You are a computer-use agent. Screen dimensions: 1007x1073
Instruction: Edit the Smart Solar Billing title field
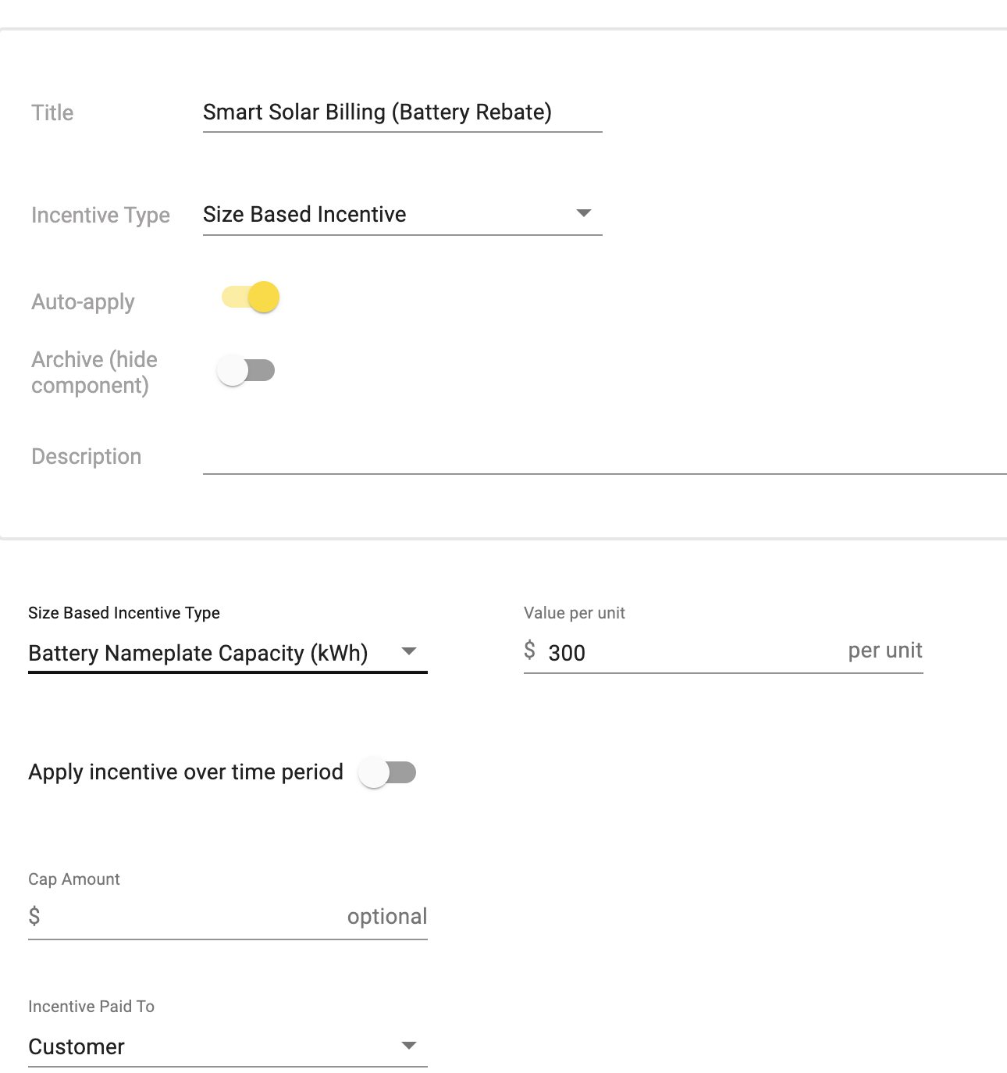[403, 112]
